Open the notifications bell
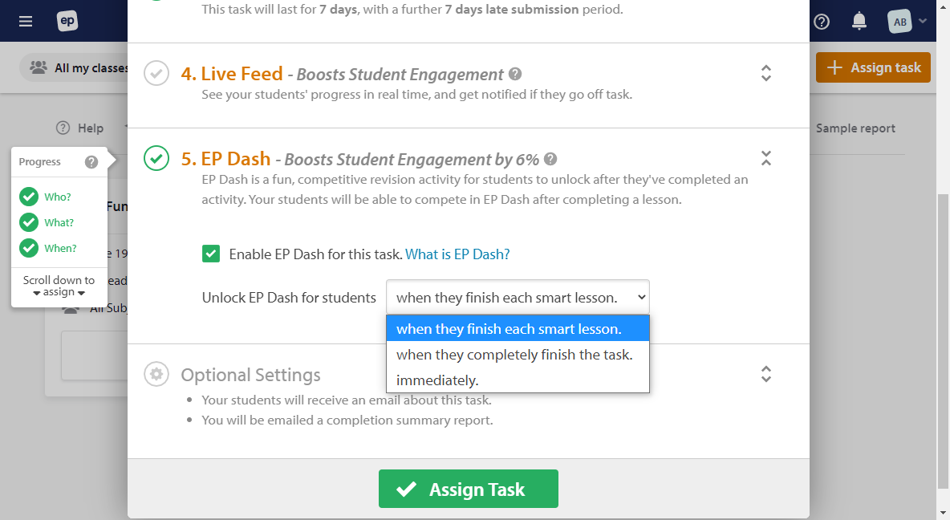The height and width of the screenshot is (520, 950). coord(859,22)
